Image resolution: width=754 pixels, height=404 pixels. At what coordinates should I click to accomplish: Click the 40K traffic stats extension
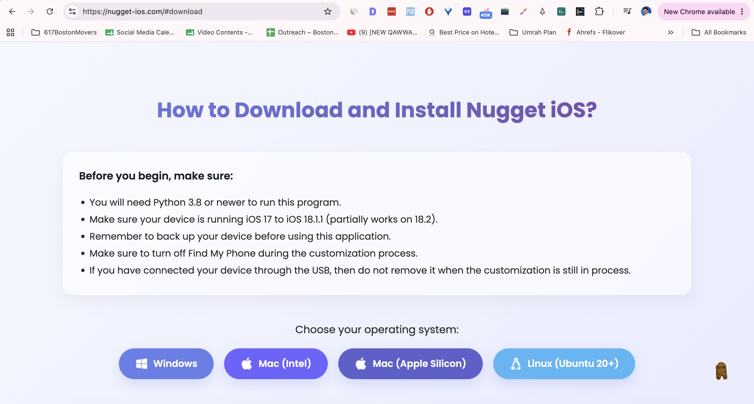pyautogui.click(x=486, y=13)
